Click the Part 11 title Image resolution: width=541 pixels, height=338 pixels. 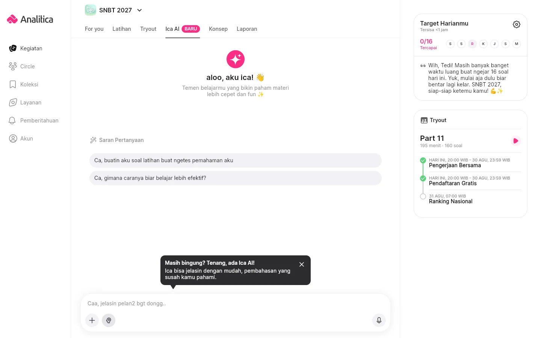pyautogui.click(x=432, y=138)
